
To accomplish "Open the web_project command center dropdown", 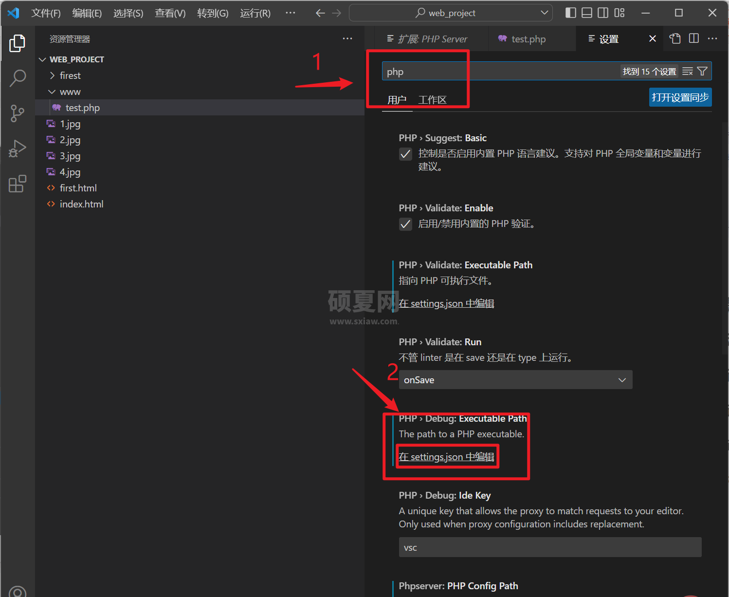I will click(544, 13).
